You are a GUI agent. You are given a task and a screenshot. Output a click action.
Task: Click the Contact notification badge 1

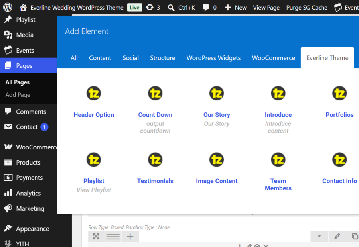[x=44, y=127]
